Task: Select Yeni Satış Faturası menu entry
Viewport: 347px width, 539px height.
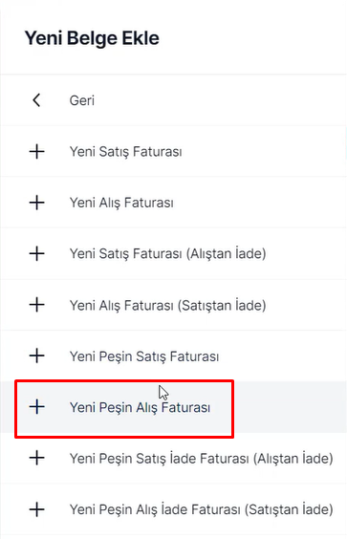Action: tap(126, 152)
